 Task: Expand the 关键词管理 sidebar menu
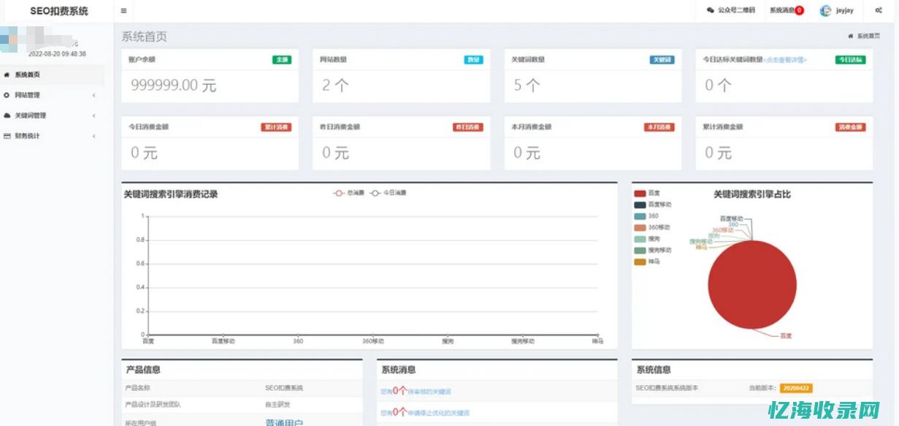click(47, 115)
